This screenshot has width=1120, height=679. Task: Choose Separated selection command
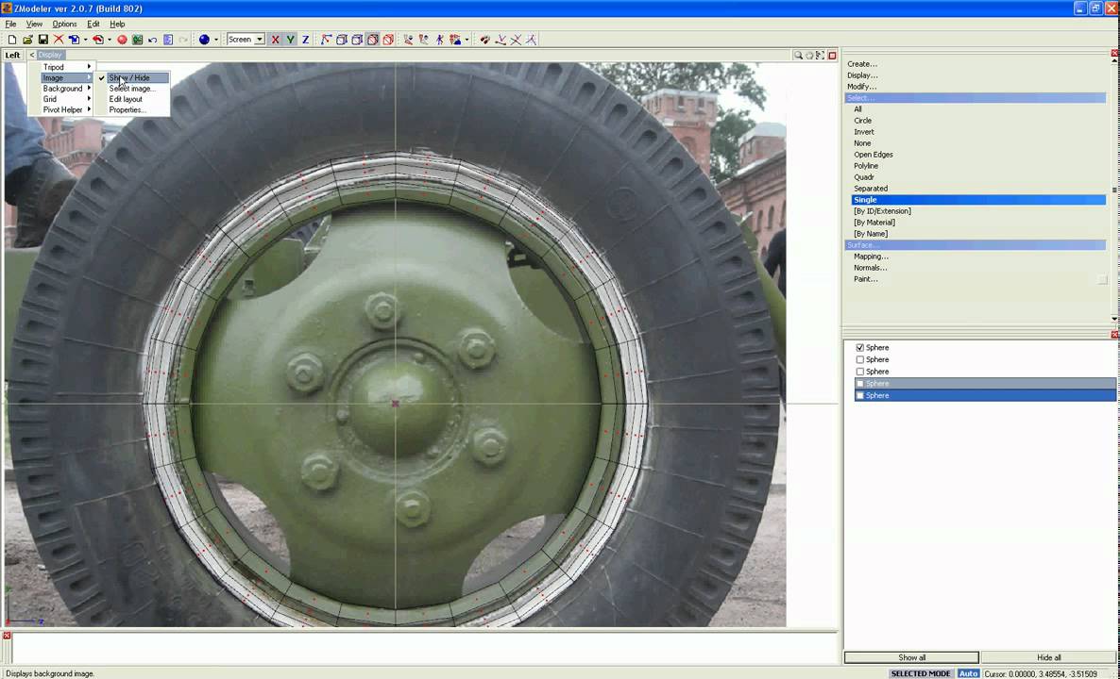(871, 189)
